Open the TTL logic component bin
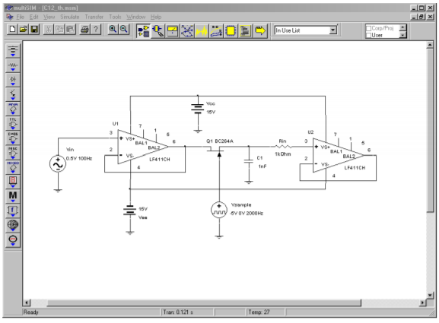 tap(13, 123)
